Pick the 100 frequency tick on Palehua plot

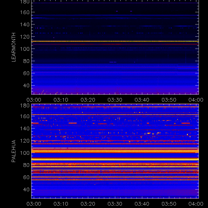(25, 153)
